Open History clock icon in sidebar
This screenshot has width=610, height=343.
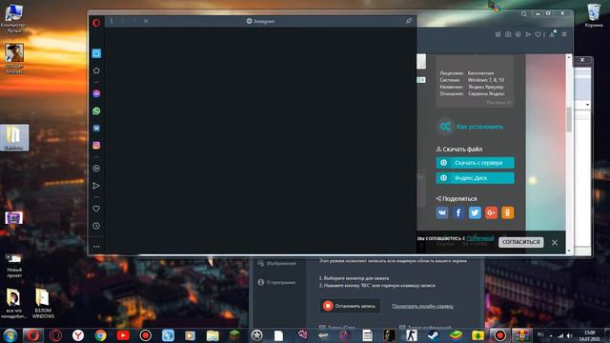pyautogui.click(x=96, y=226)
